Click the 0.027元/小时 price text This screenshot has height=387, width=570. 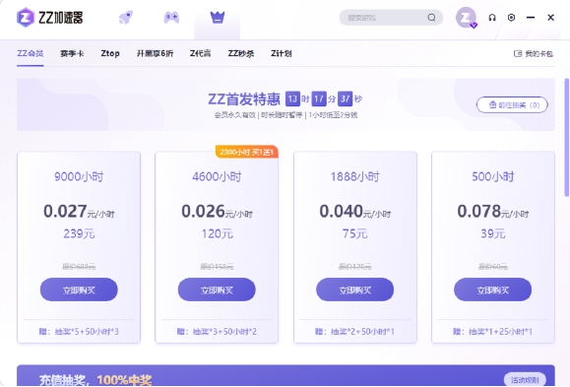click(x=79, y=212)
